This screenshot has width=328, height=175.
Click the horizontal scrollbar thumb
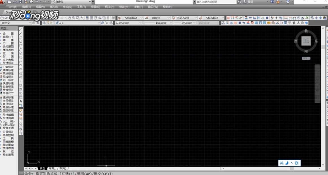(292, 168)
